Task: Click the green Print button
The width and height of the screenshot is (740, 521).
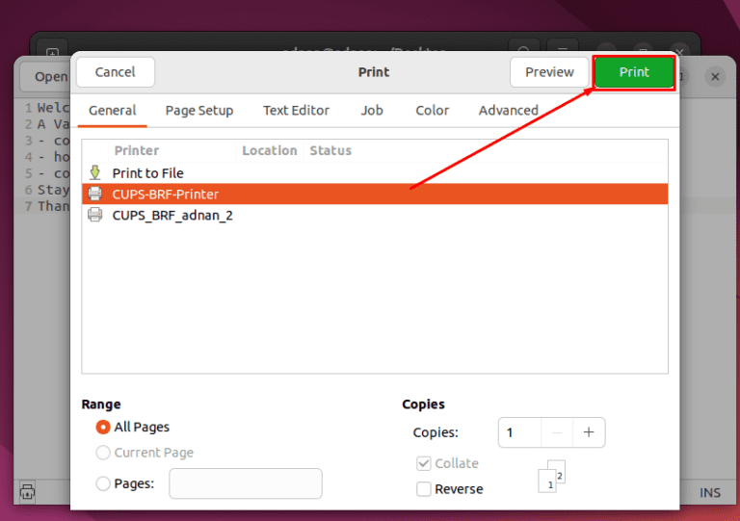Action: [x=634, y=72]
